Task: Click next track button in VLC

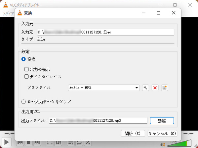Action: coord(37,142)
